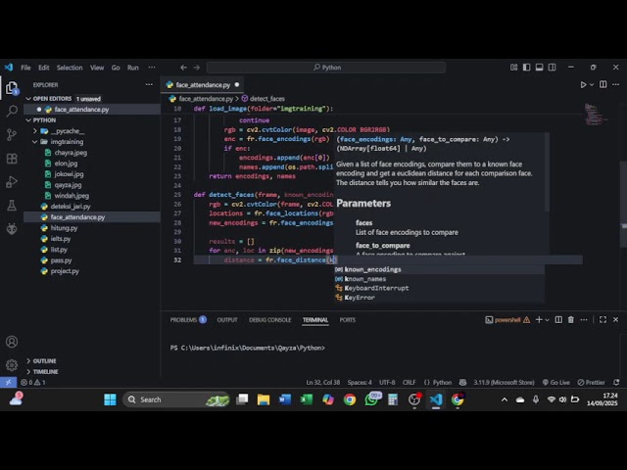The height and width of the screenshot is (470, 627).
Task: Maximize the terminal panel size
Action: [603, 320]
